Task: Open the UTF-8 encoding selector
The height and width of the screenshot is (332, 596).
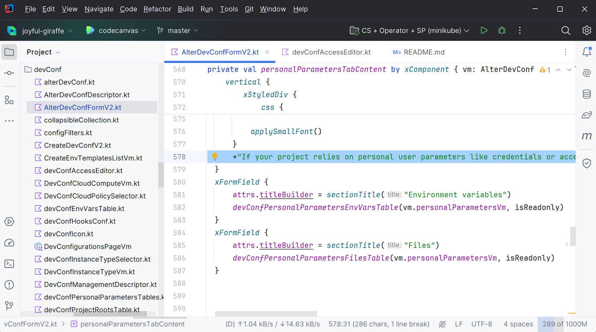Action: click(x=482, y=324)
